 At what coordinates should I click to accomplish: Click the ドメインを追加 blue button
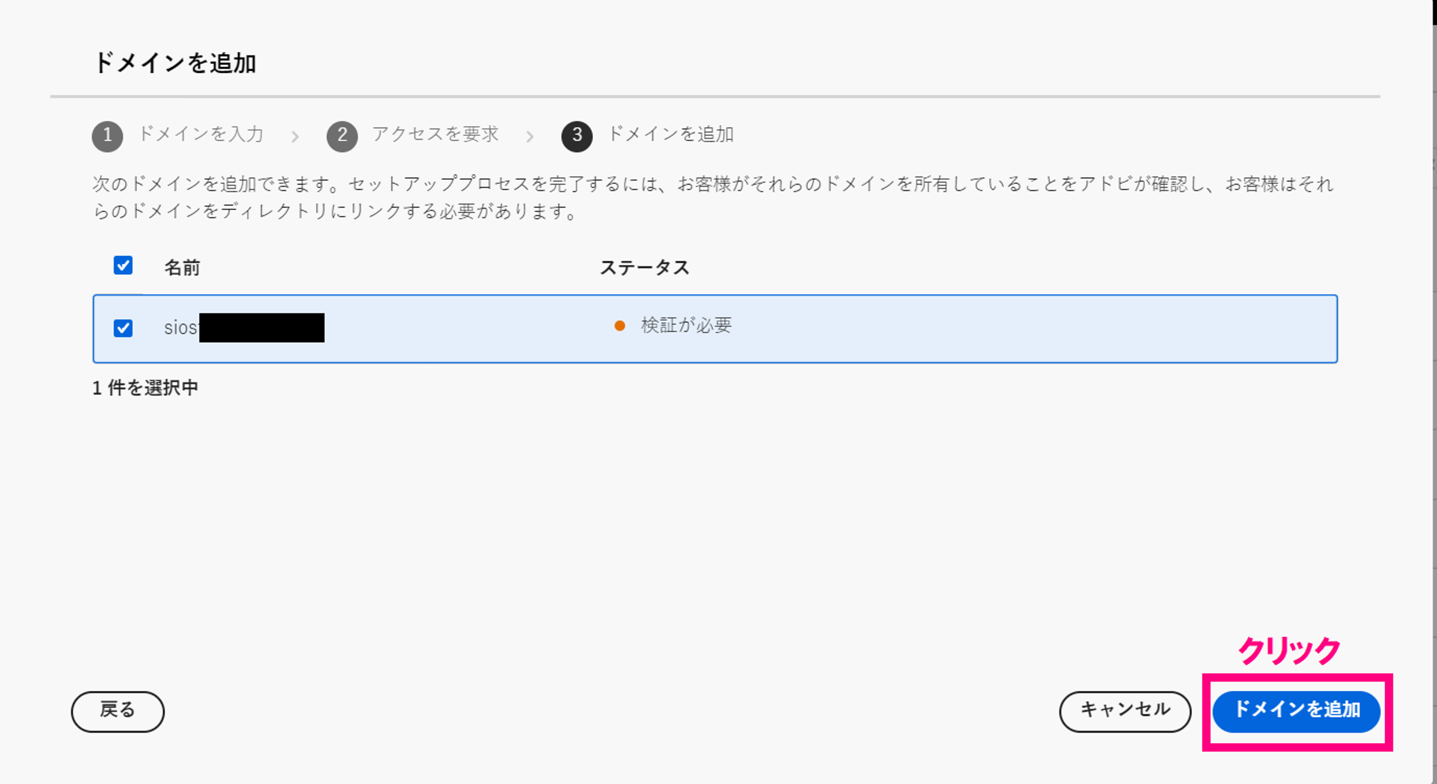coord(1296,712)
